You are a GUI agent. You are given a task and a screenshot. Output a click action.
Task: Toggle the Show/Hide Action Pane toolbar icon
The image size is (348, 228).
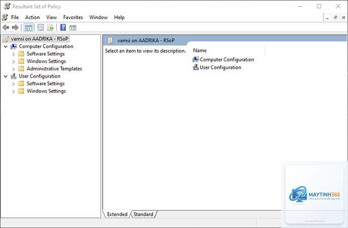73,28
